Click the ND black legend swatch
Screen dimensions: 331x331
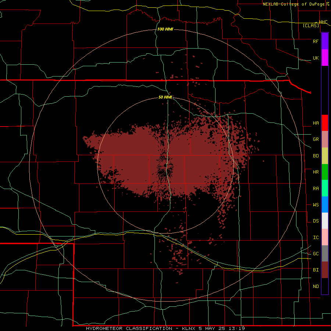point(325,286)
